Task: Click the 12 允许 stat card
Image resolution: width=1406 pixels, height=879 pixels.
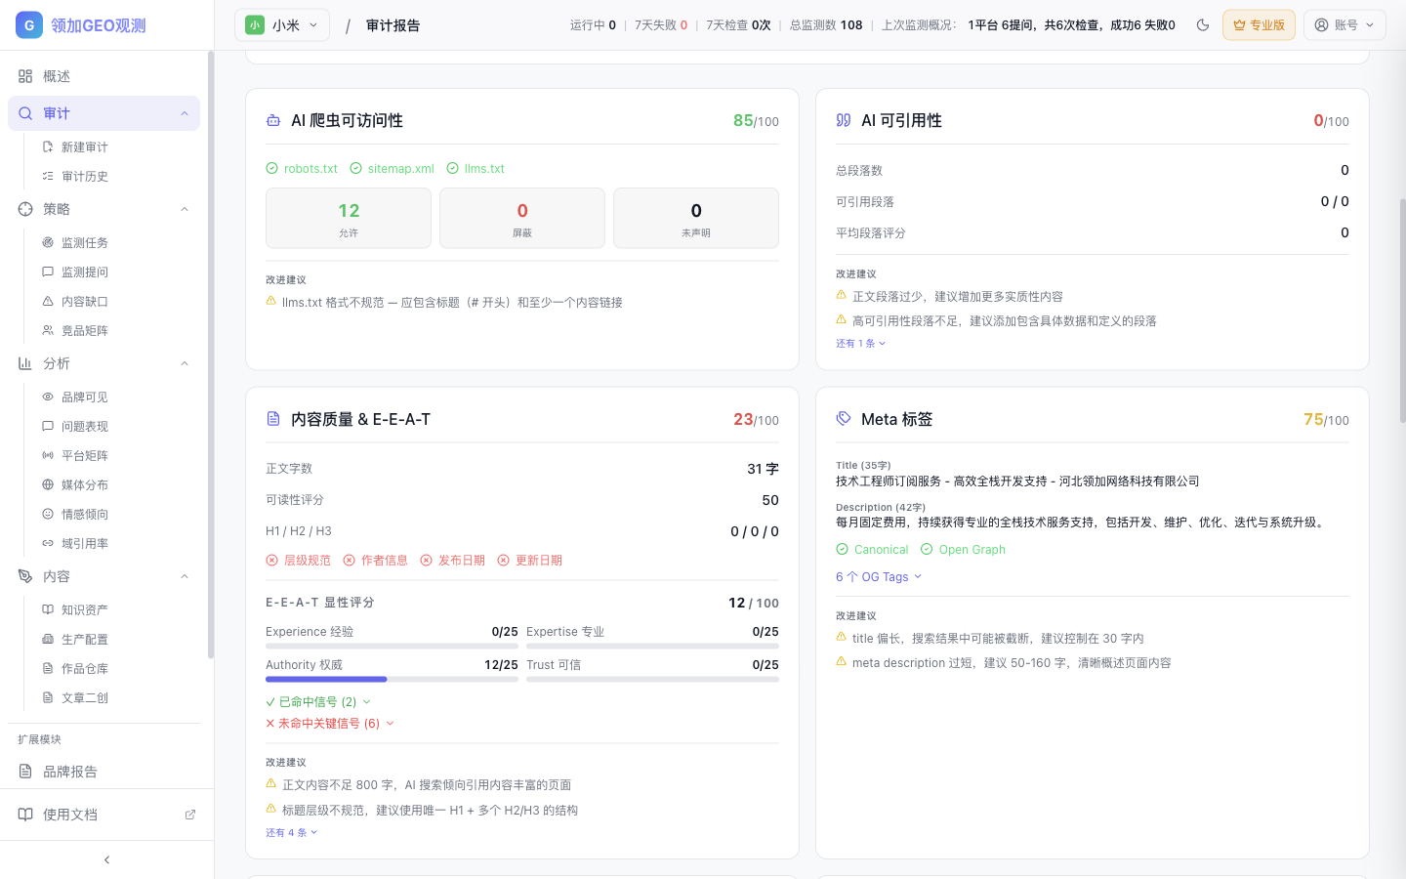Action: pyautogui.click(x=349, y=218)
